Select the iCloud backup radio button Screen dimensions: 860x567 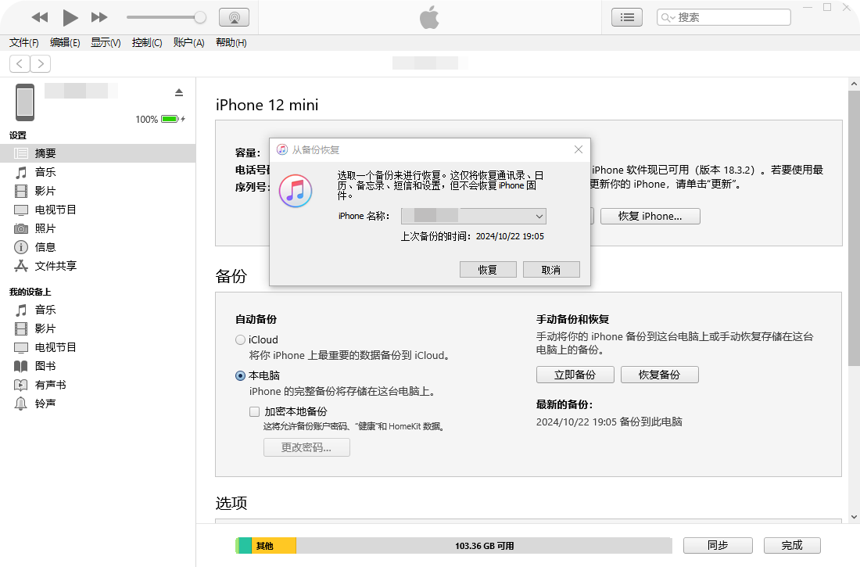point(240,340)
